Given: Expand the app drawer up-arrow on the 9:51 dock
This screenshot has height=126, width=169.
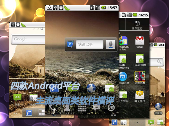Looking at the screenshot, I should coord(137,123).
